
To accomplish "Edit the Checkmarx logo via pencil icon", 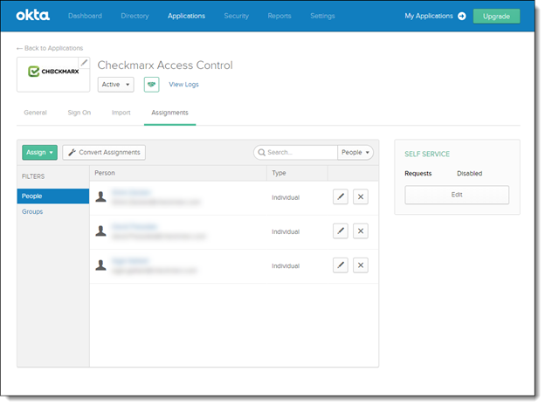I will (84, 63).
